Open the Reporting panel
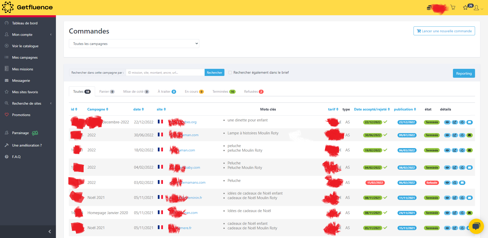 464,73
